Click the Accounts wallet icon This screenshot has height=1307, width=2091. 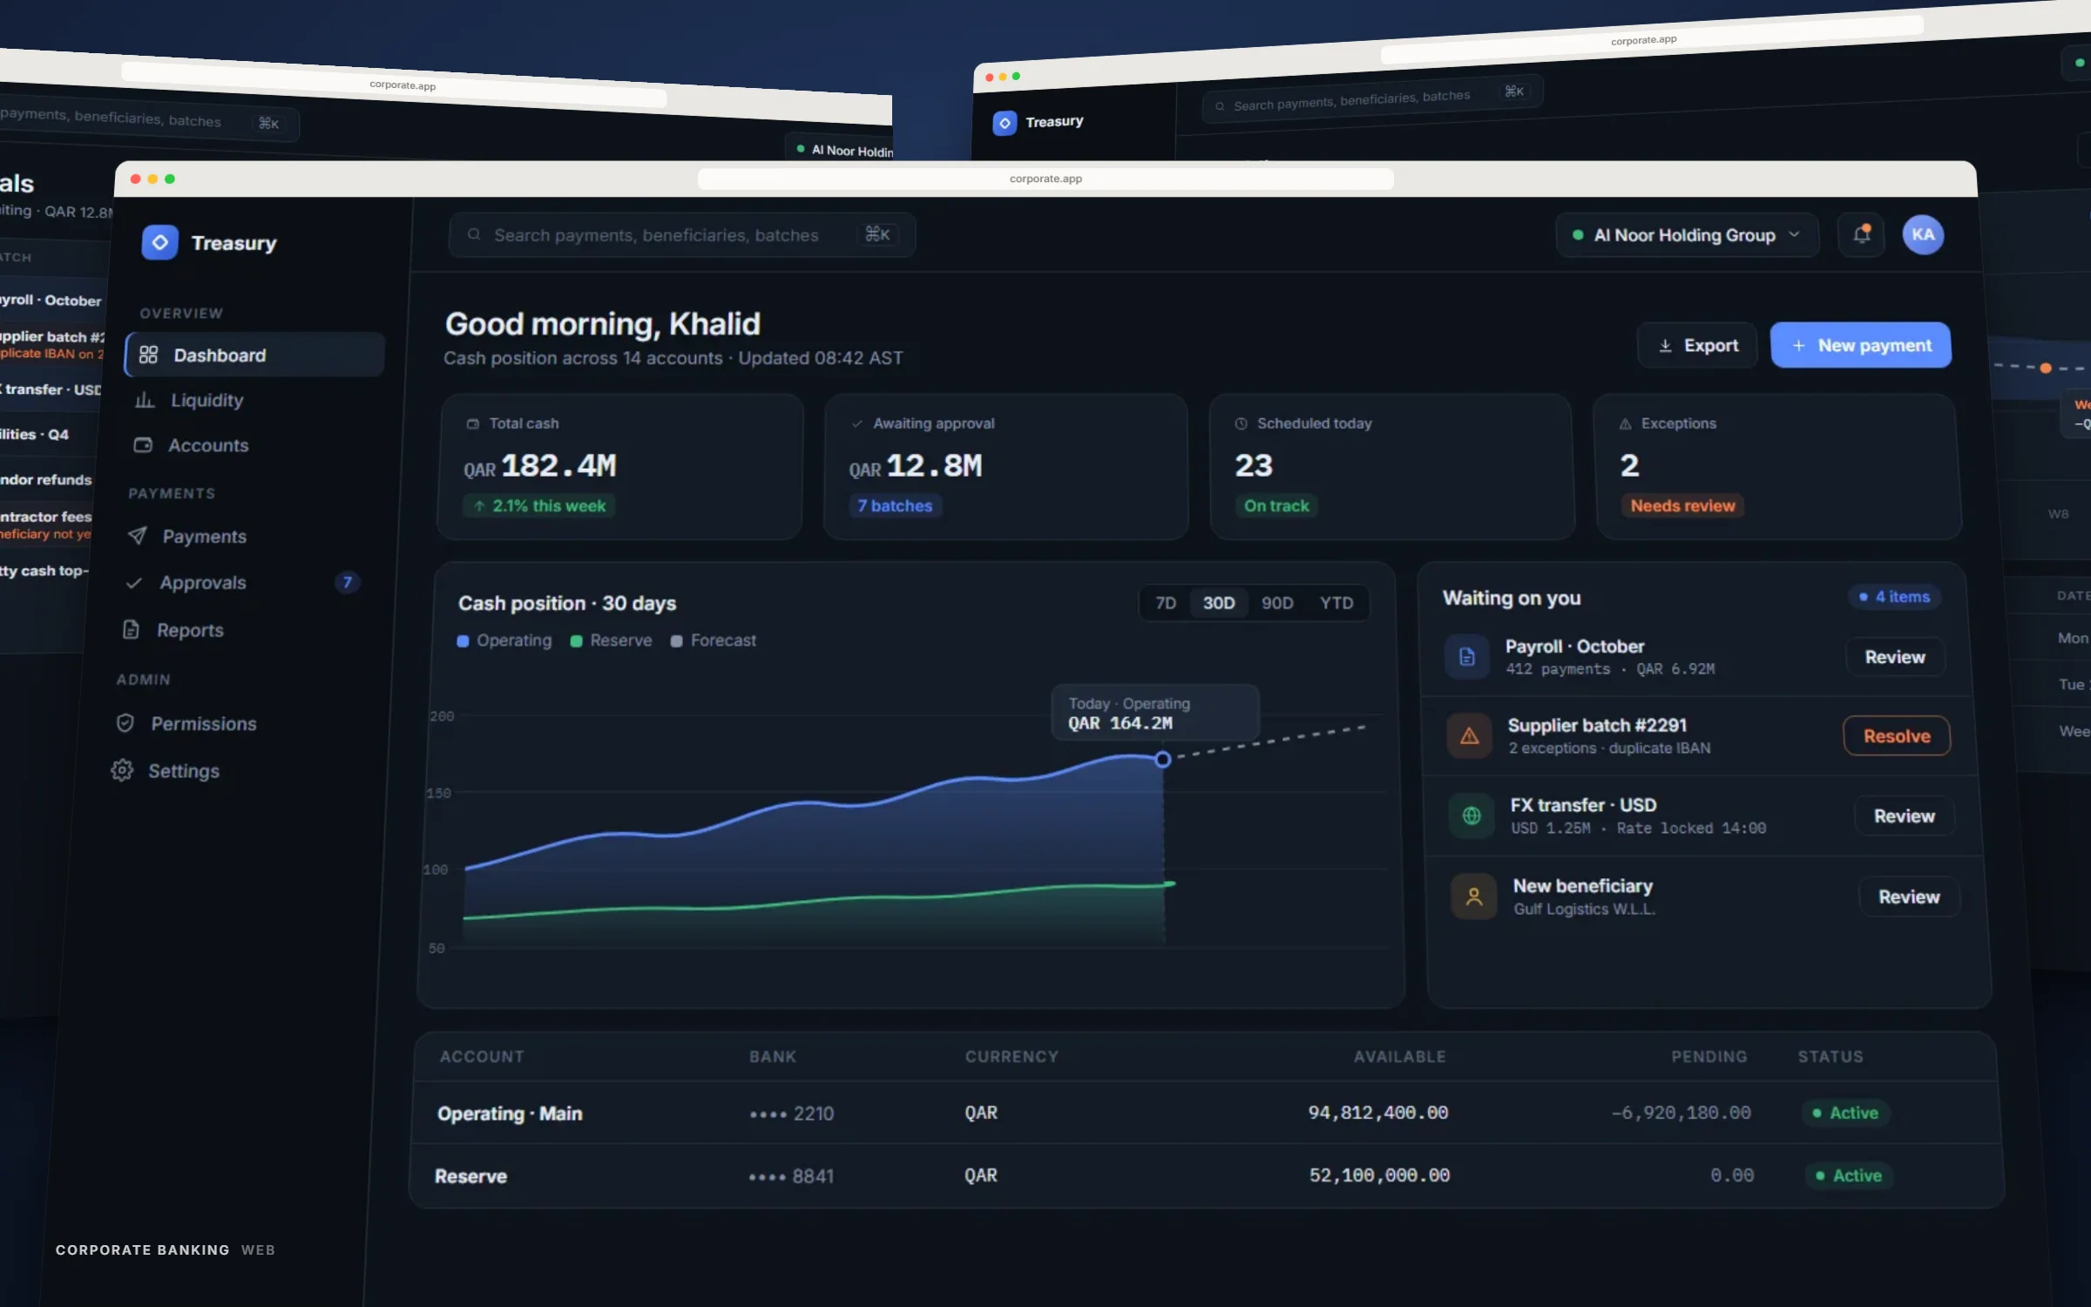click(143, 444)
